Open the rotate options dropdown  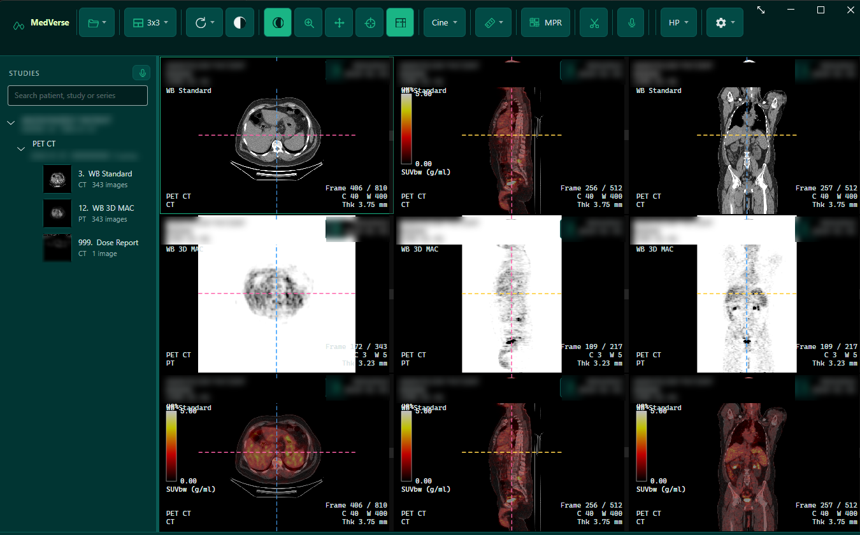click(x=204, y=23)
